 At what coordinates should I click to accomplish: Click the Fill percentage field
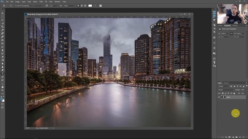click(243, 93)
